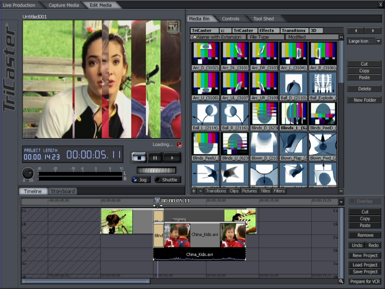The width and height of the screenshot is (385, 289).
Task: Go forward with the right arrow button
Action: (373, 31)
